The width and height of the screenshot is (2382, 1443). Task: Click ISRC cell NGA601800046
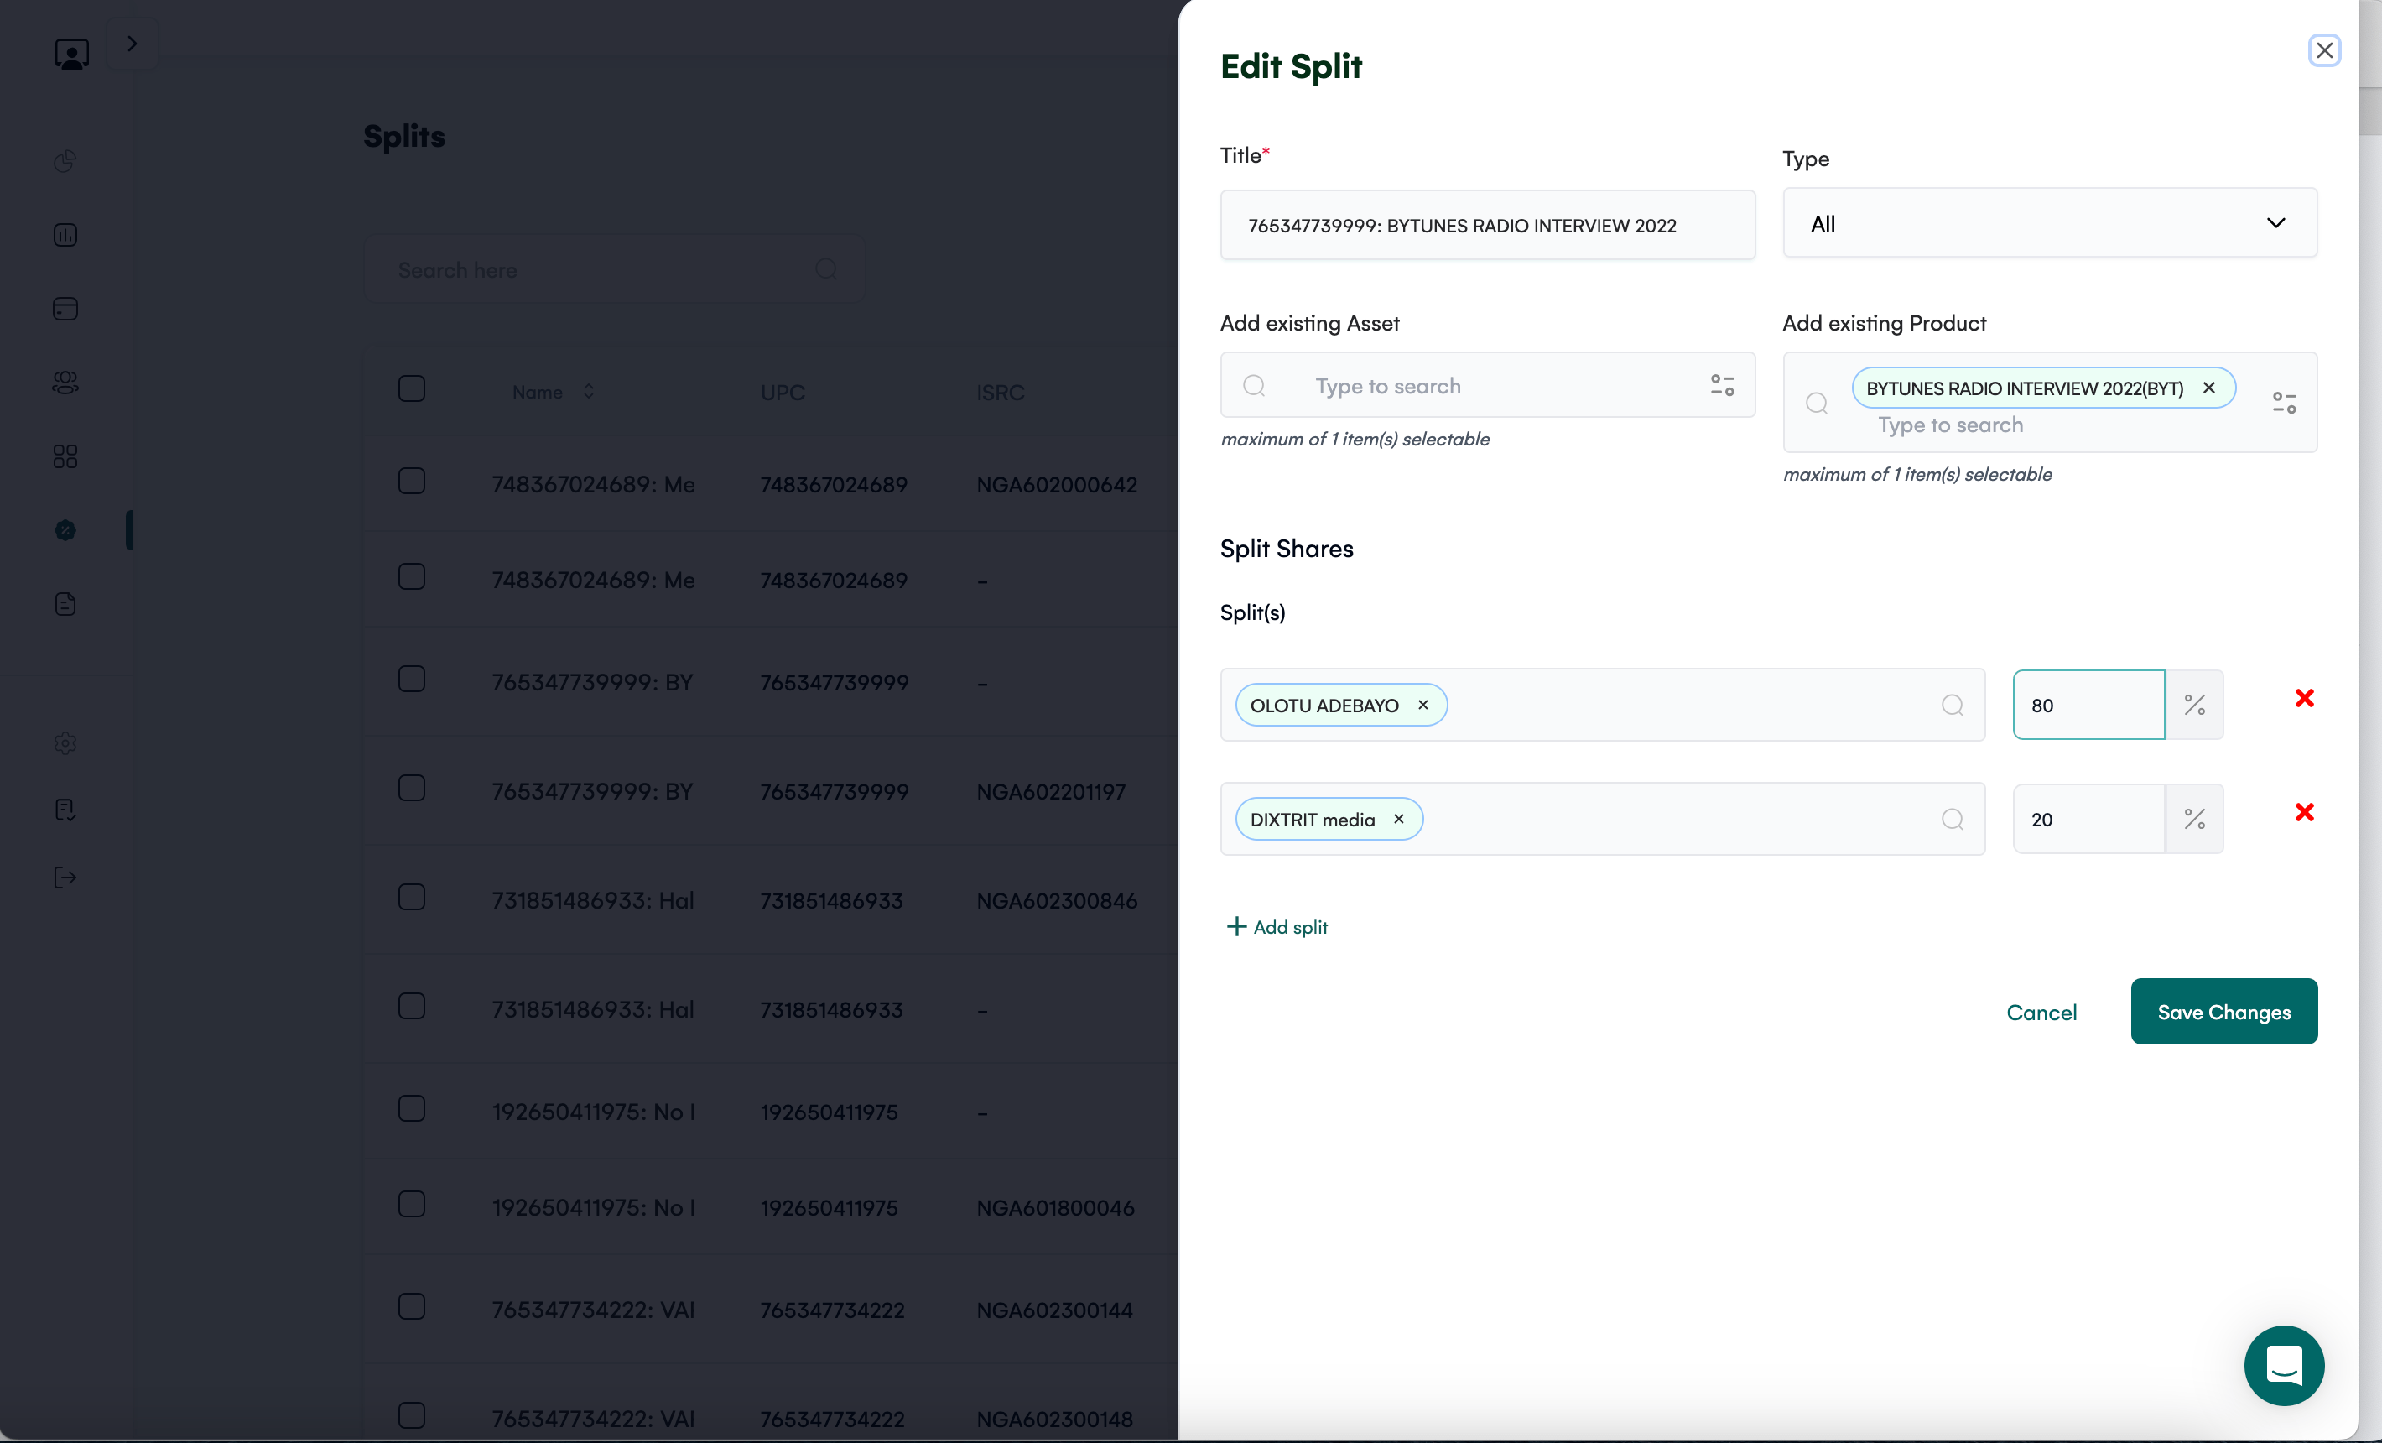click(1054, 1208)
